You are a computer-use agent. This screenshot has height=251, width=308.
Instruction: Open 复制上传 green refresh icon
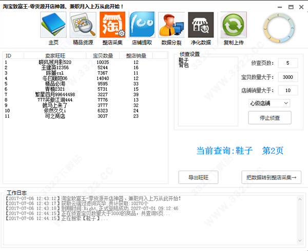pos(234,25)
